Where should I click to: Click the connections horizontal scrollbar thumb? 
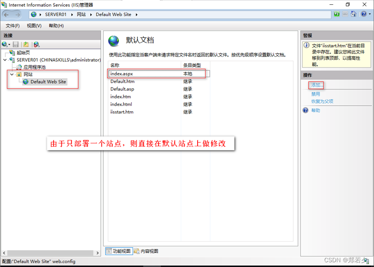50,253
